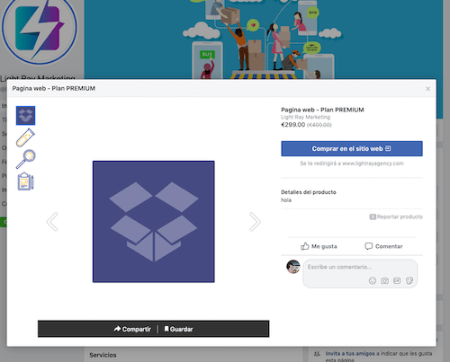450x362 pixels.
Task: Close the Pagina web product dialog
Action: point(428,89)
